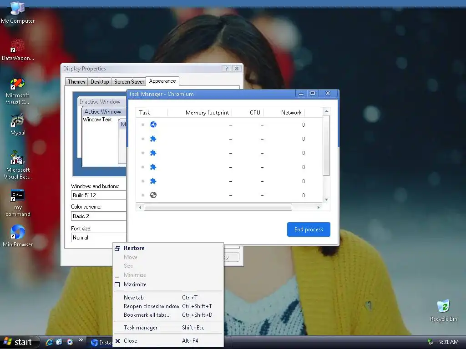Switch to the Themes tab

[76, 82]
